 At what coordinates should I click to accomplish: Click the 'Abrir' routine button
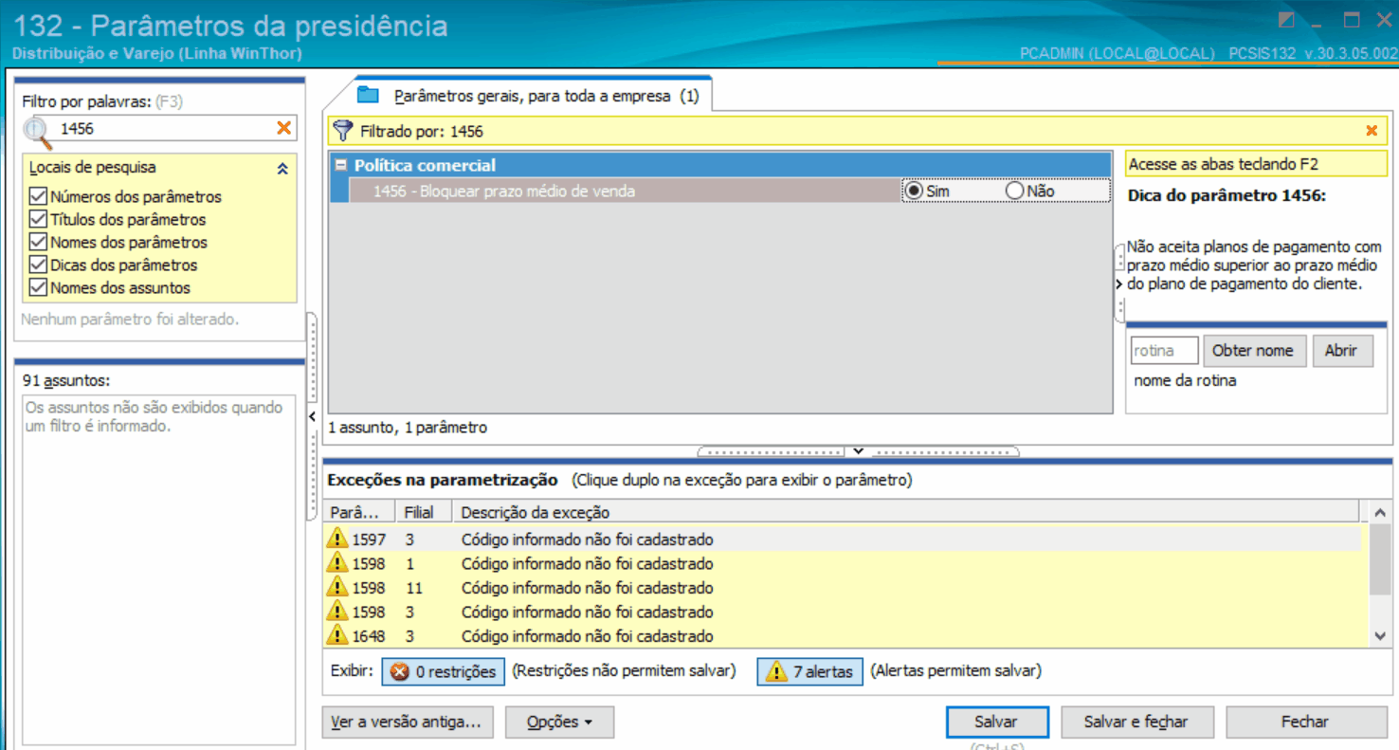tap(1341, 351)
